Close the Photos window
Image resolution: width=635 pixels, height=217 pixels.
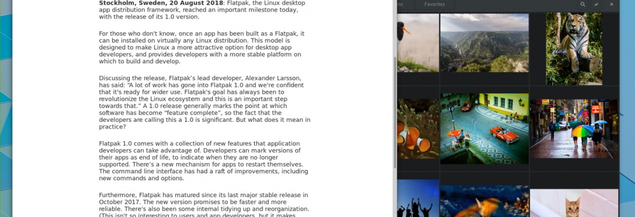(612, 4)
